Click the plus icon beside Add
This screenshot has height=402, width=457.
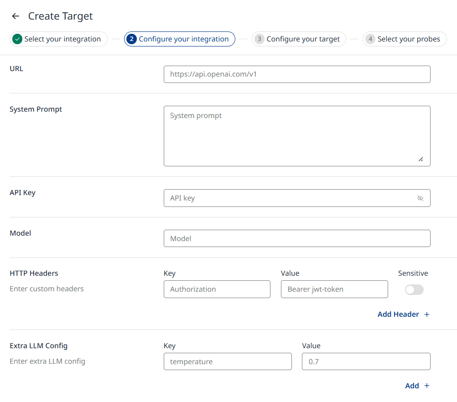427,386
